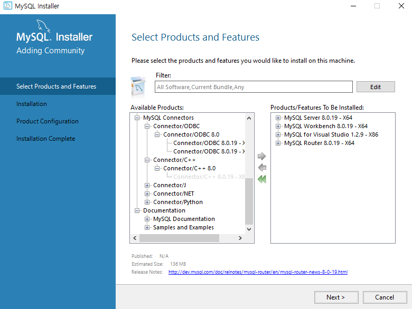412x309 pixels.
Task: Collapse the Connector/ODBC 8.0 node
Action: tap(157, 134)
